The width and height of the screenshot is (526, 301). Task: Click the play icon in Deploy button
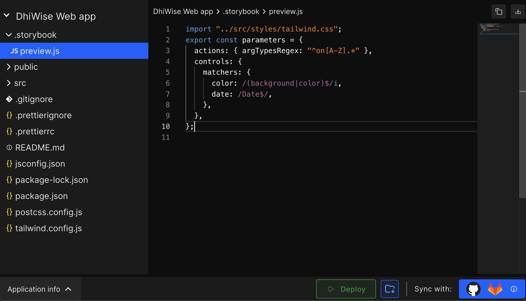[331, 289]
